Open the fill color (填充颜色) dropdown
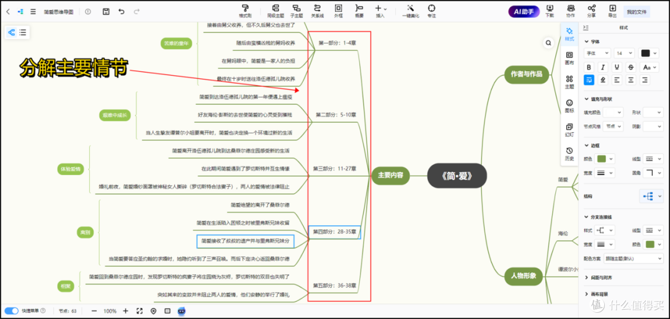670x319 pixels. coord(614,112)
